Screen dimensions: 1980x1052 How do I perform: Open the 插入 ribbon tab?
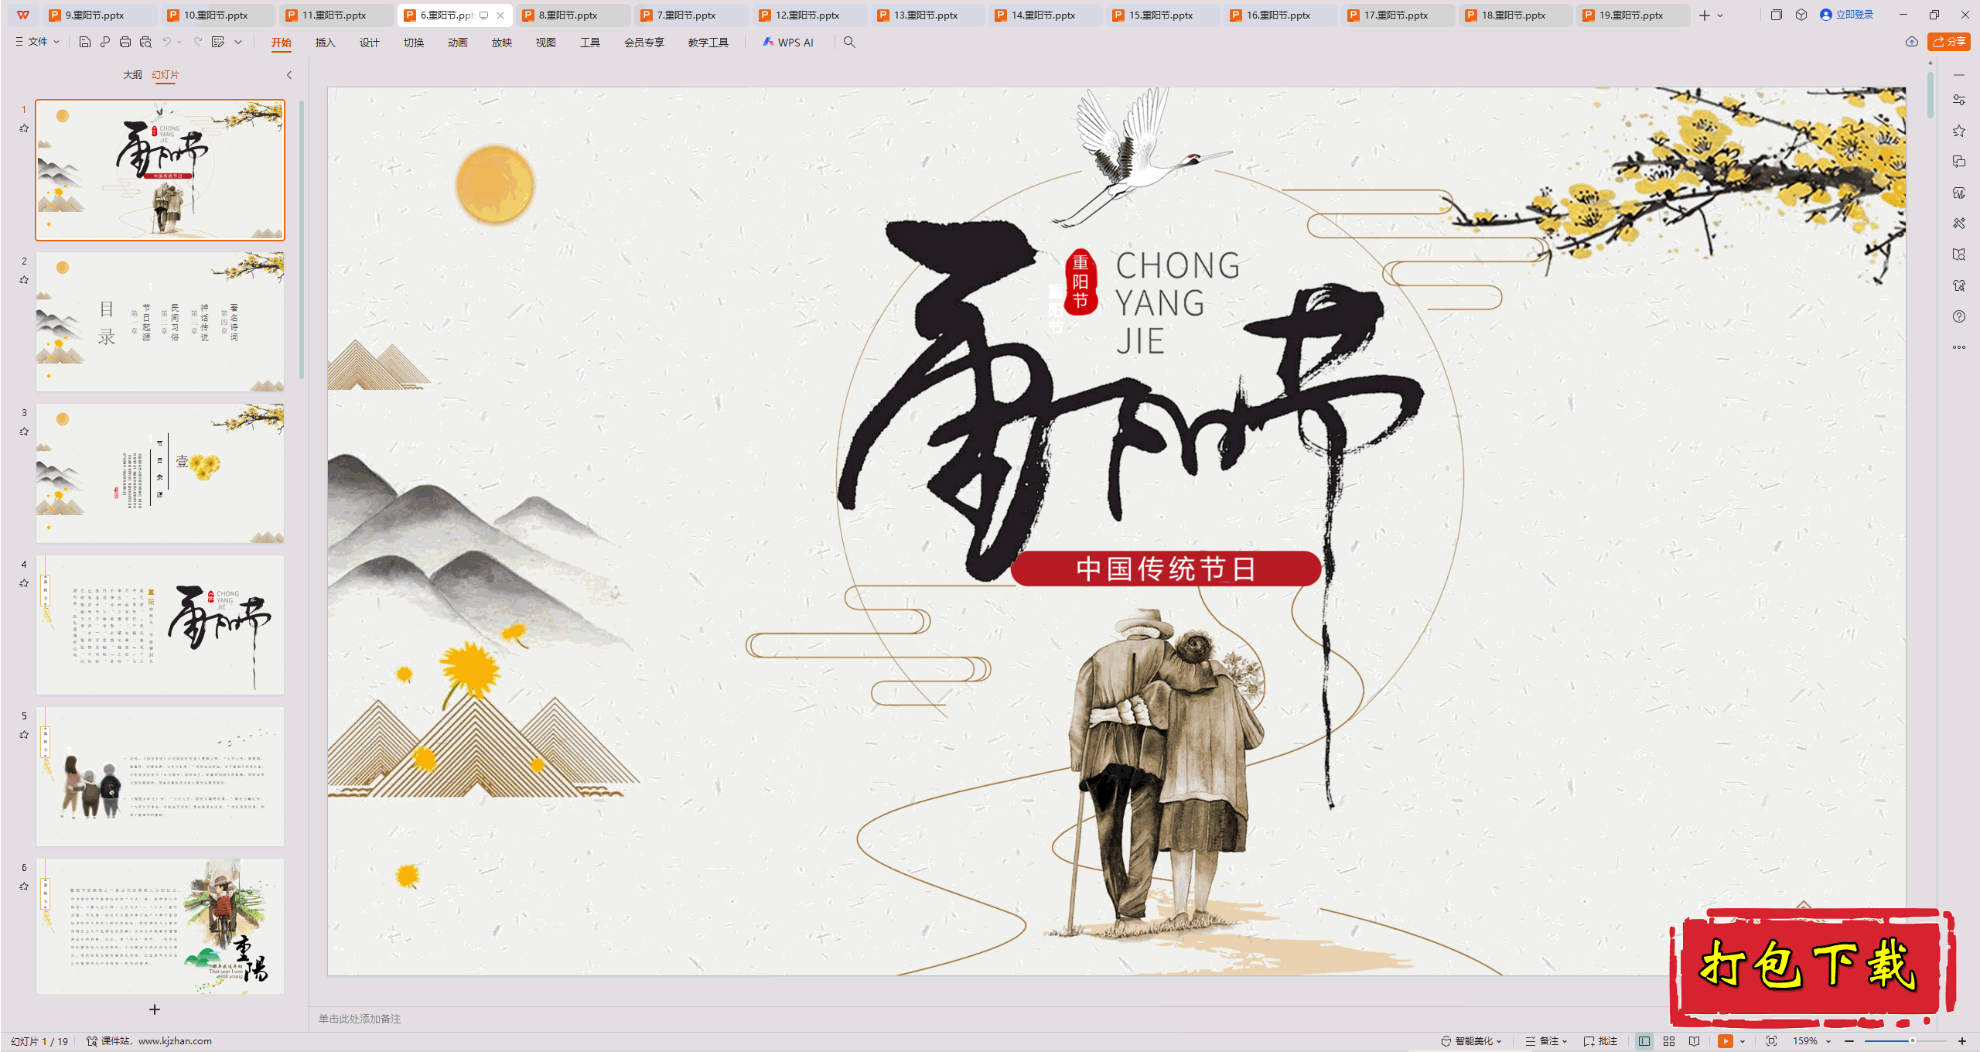click(326, 43)
